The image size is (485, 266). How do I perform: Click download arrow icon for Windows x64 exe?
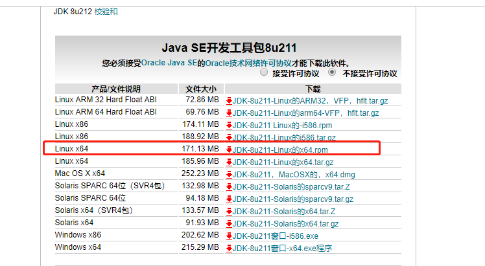coord(229,249)
